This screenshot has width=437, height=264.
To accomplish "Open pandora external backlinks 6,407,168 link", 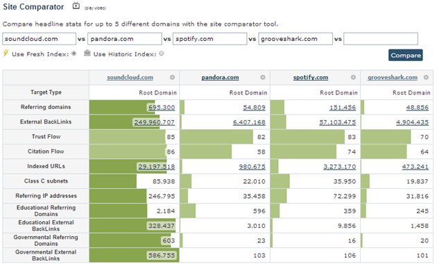I will click(249, 122).
